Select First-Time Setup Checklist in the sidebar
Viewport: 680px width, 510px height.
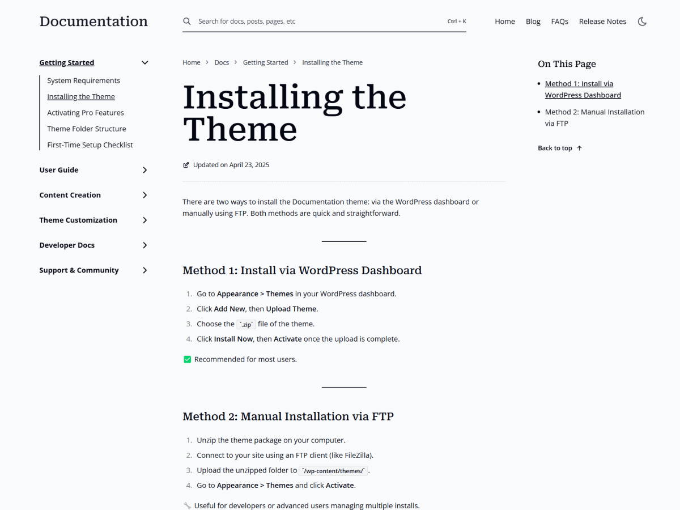point(90,144)
